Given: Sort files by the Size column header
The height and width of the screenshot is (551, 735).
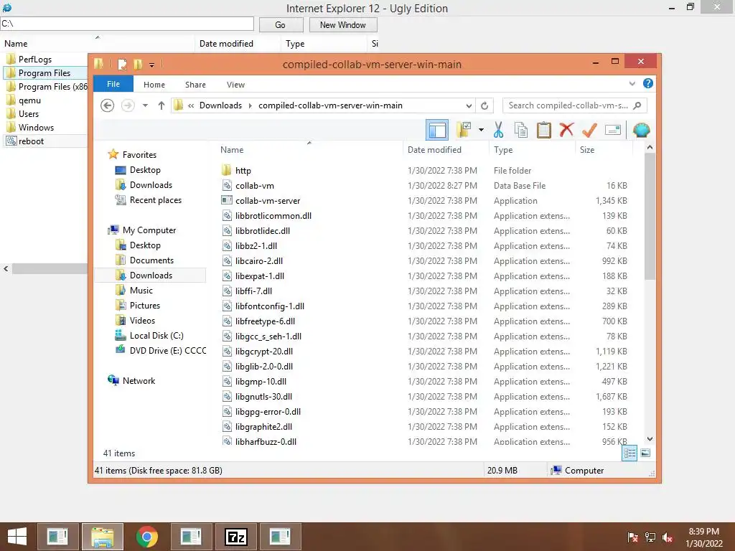Looking at the screenshot, I should pos(587,150).
